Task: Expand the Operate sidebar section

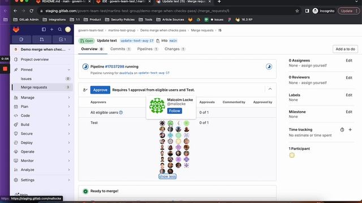Action: (42, 152)
